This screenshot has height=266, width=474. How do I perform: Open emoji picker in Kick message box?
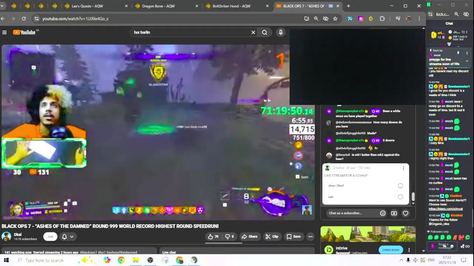coord(451,246)
